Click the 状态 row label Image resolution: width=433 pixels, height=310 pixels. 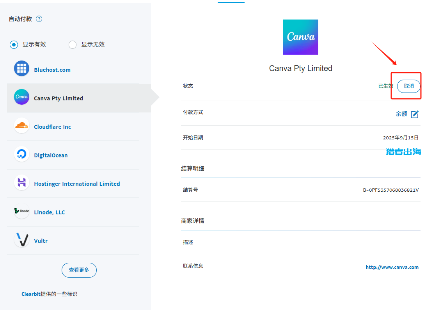[188, 86]
